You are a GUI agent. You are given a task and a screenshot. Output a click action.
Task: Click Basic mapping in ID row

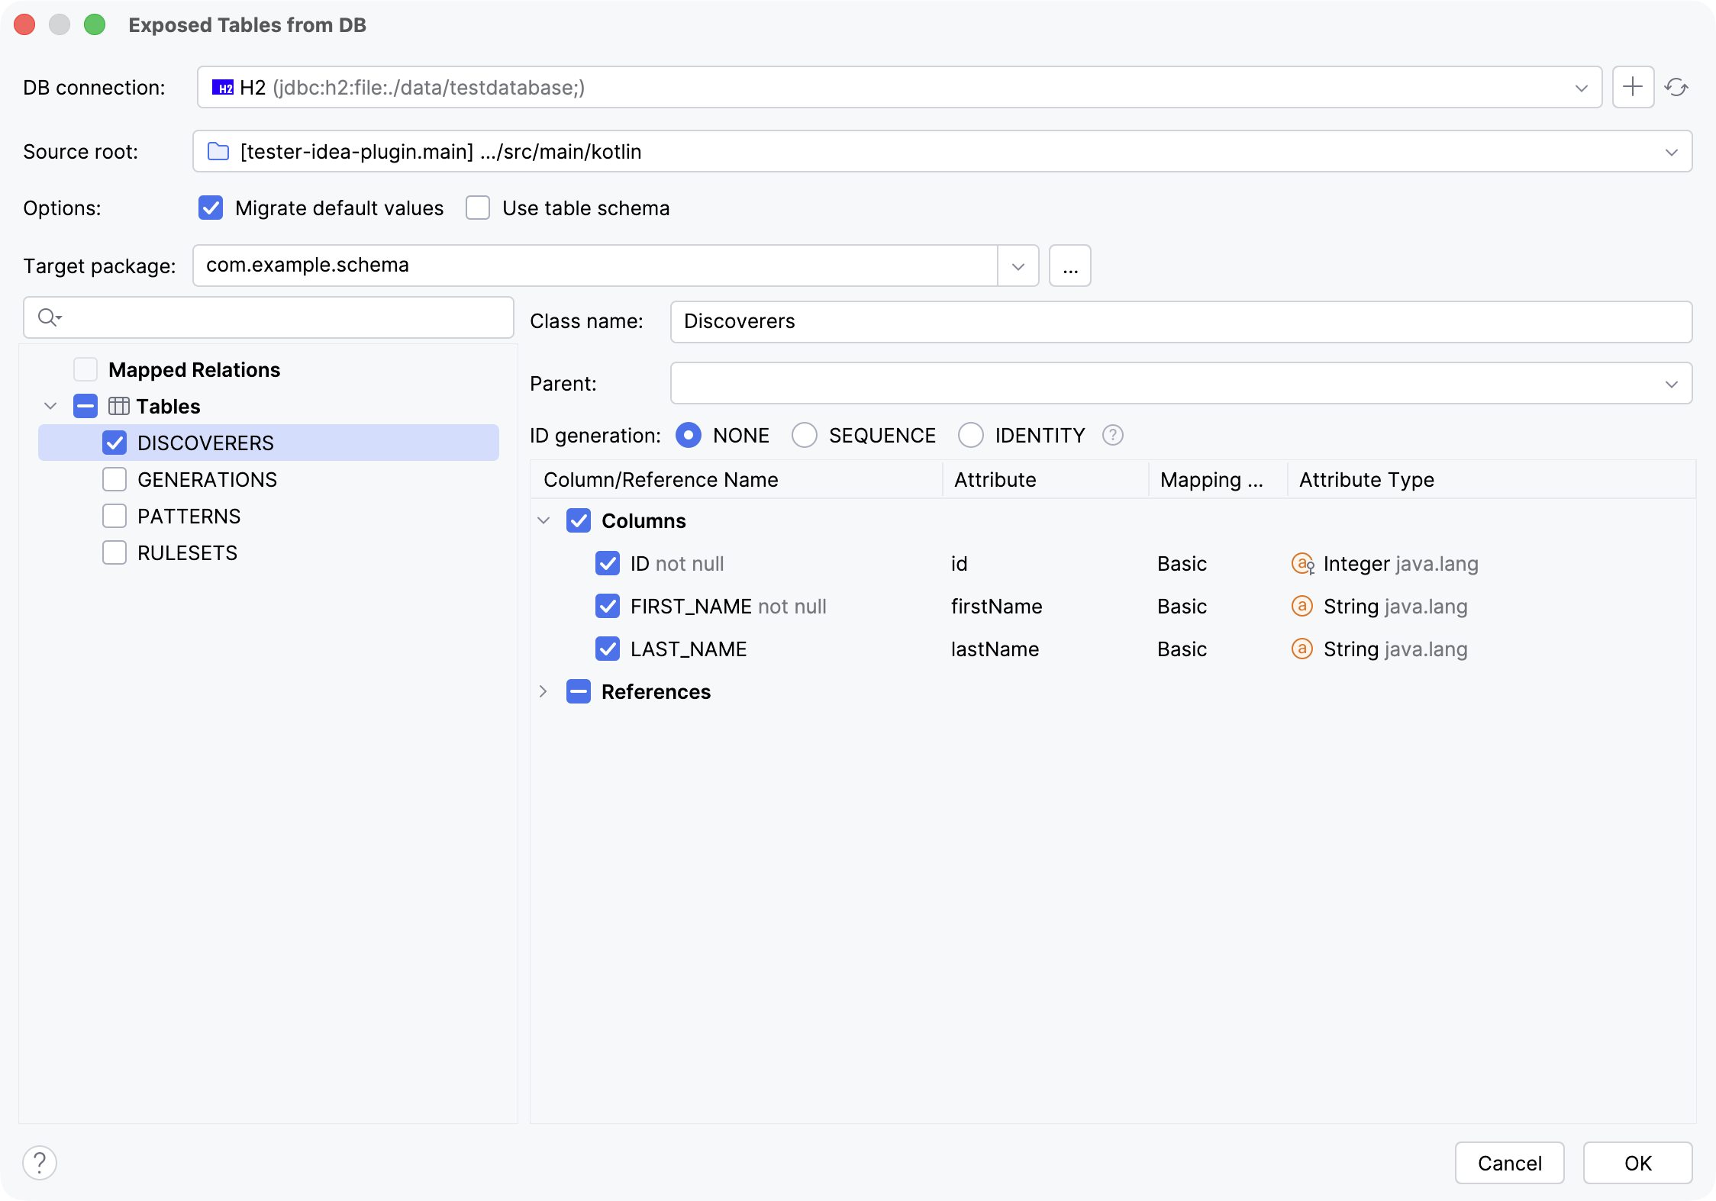pos(1182,563)
